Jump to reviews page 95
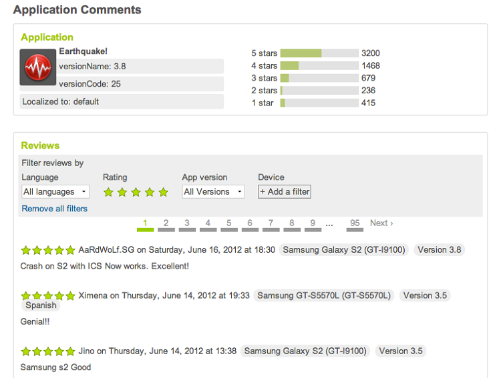The image size is (501, 378). (355, 224)
